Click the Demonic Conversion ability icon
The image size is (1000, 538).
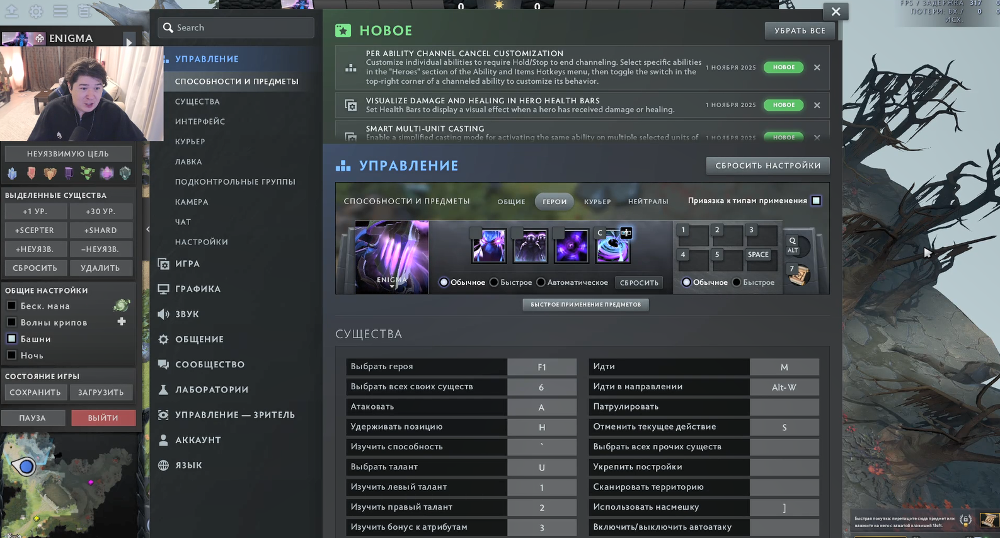531,246
